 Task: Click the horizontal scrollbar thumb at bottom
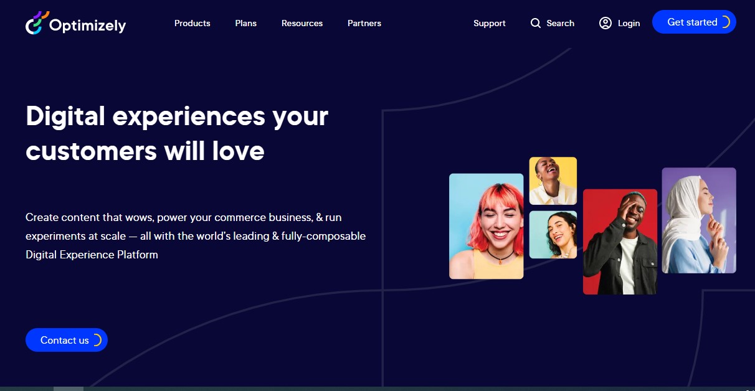[69, 389]
